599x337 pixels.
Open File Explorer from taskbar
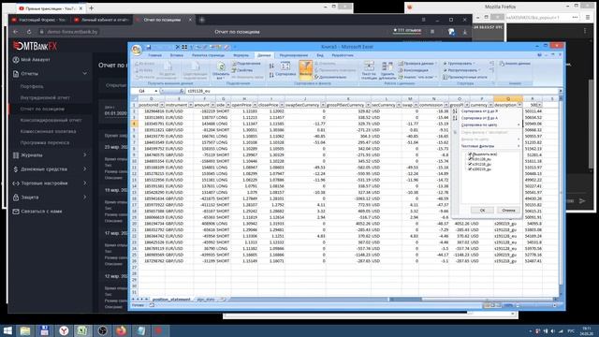coord(25,330)
